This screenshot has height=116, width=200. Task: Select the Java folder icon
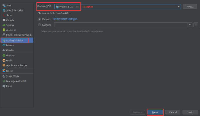(x=4, y=6)
